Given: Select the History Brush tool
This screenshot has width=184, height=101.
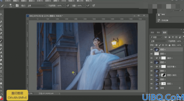Looking at the screenshot, I should coord(1,49).
